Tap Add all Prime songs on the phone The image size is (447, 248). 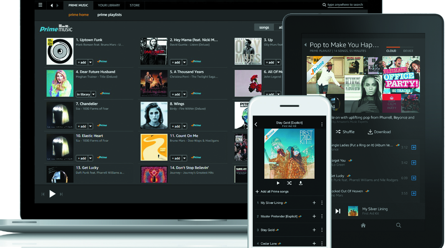pyautogui.click(x=272, y=192)
